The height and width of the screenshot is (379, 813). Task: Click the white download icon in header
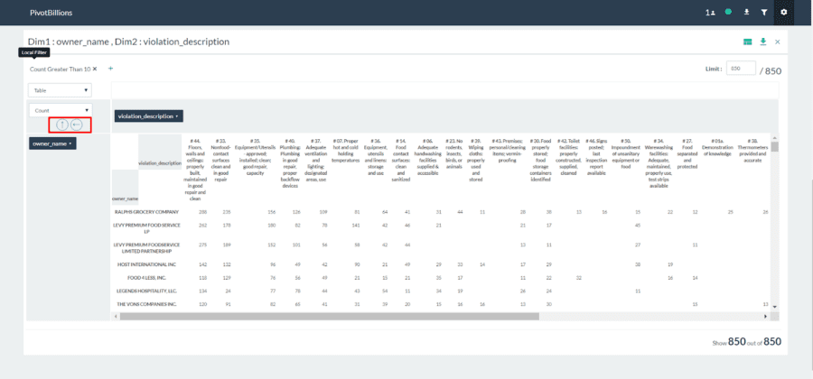tap(746, 12)
